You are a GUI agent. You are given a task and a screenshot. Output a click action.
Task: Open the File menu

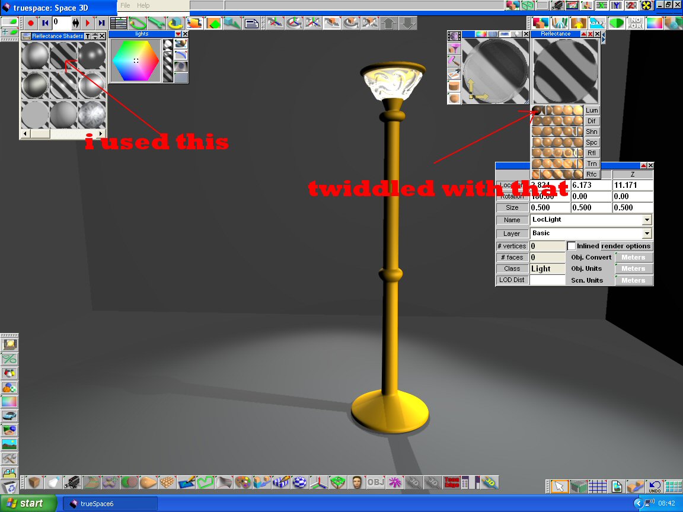tap(125, 5)
